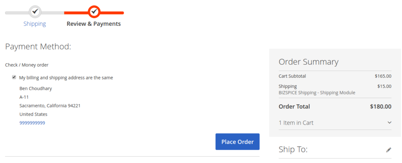Image resolution: width=402 pixels, height=163 pixels.
Task: Click the Place Order button
Action: coord(238,142)
